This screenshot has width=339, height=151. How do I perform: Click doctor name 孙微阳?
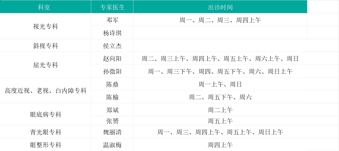[112, 71]
